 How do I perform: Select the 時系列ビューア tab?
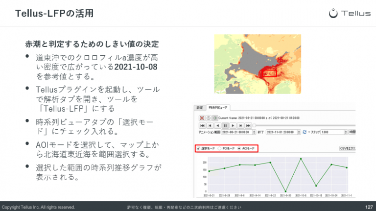(x=218, y=108)
